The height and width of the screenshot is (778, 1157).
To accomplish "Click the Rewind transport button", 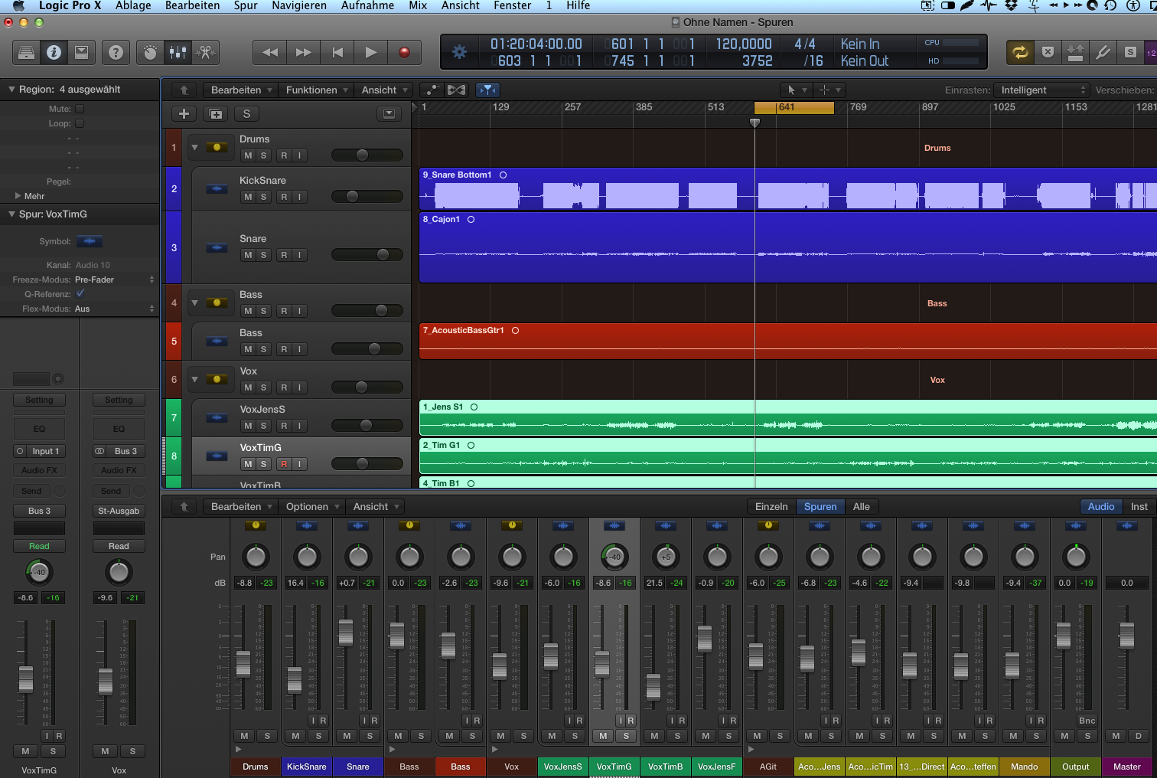I will 269,52.
